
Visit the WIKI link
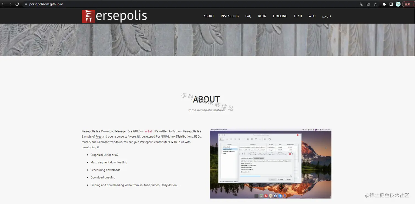312,16
